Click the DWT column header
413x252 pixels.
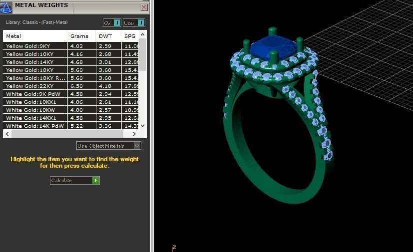(108, 36)
